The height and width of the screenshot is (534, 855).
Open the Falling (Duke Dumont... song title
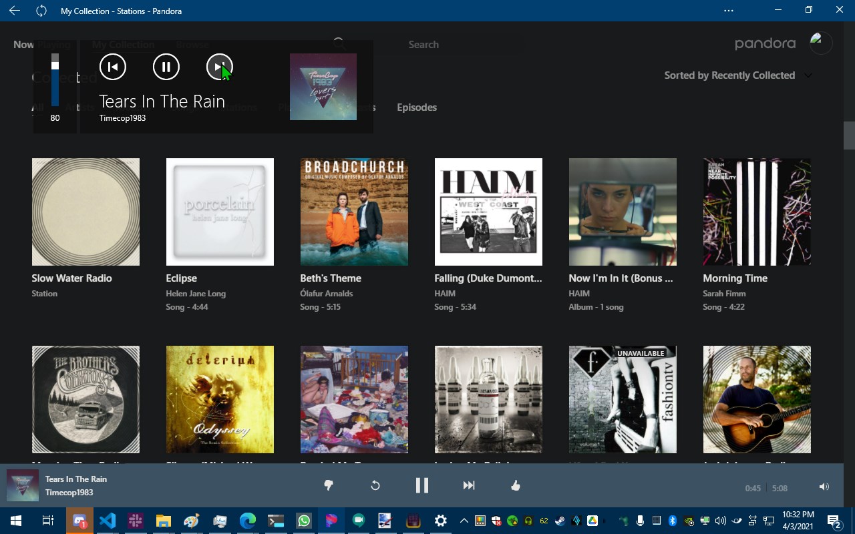click(x=488, y=278)
